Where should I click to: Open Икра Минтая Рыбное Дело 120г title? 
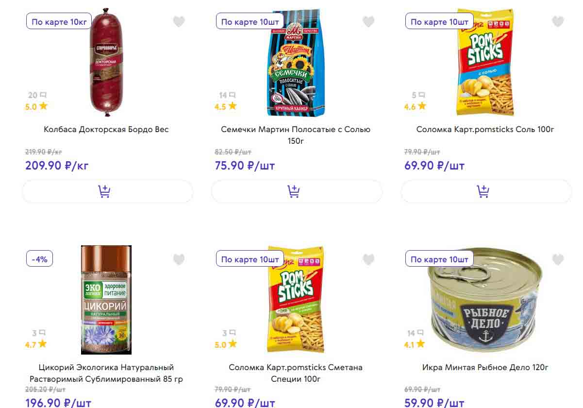[x=485, y=368]
